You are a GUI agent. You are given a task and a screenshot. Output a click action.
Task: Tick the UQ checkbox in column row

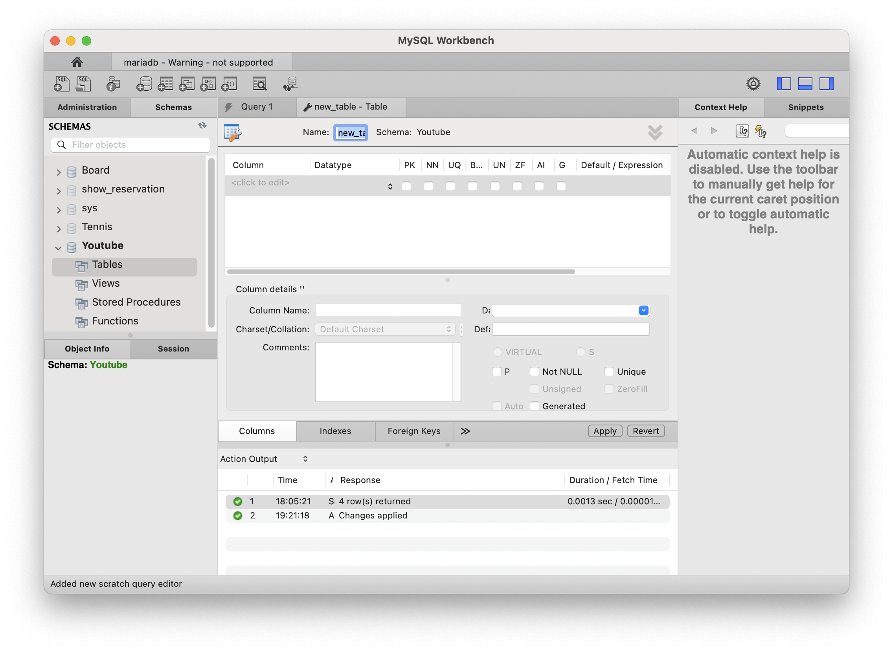click(x=451, y=186)
